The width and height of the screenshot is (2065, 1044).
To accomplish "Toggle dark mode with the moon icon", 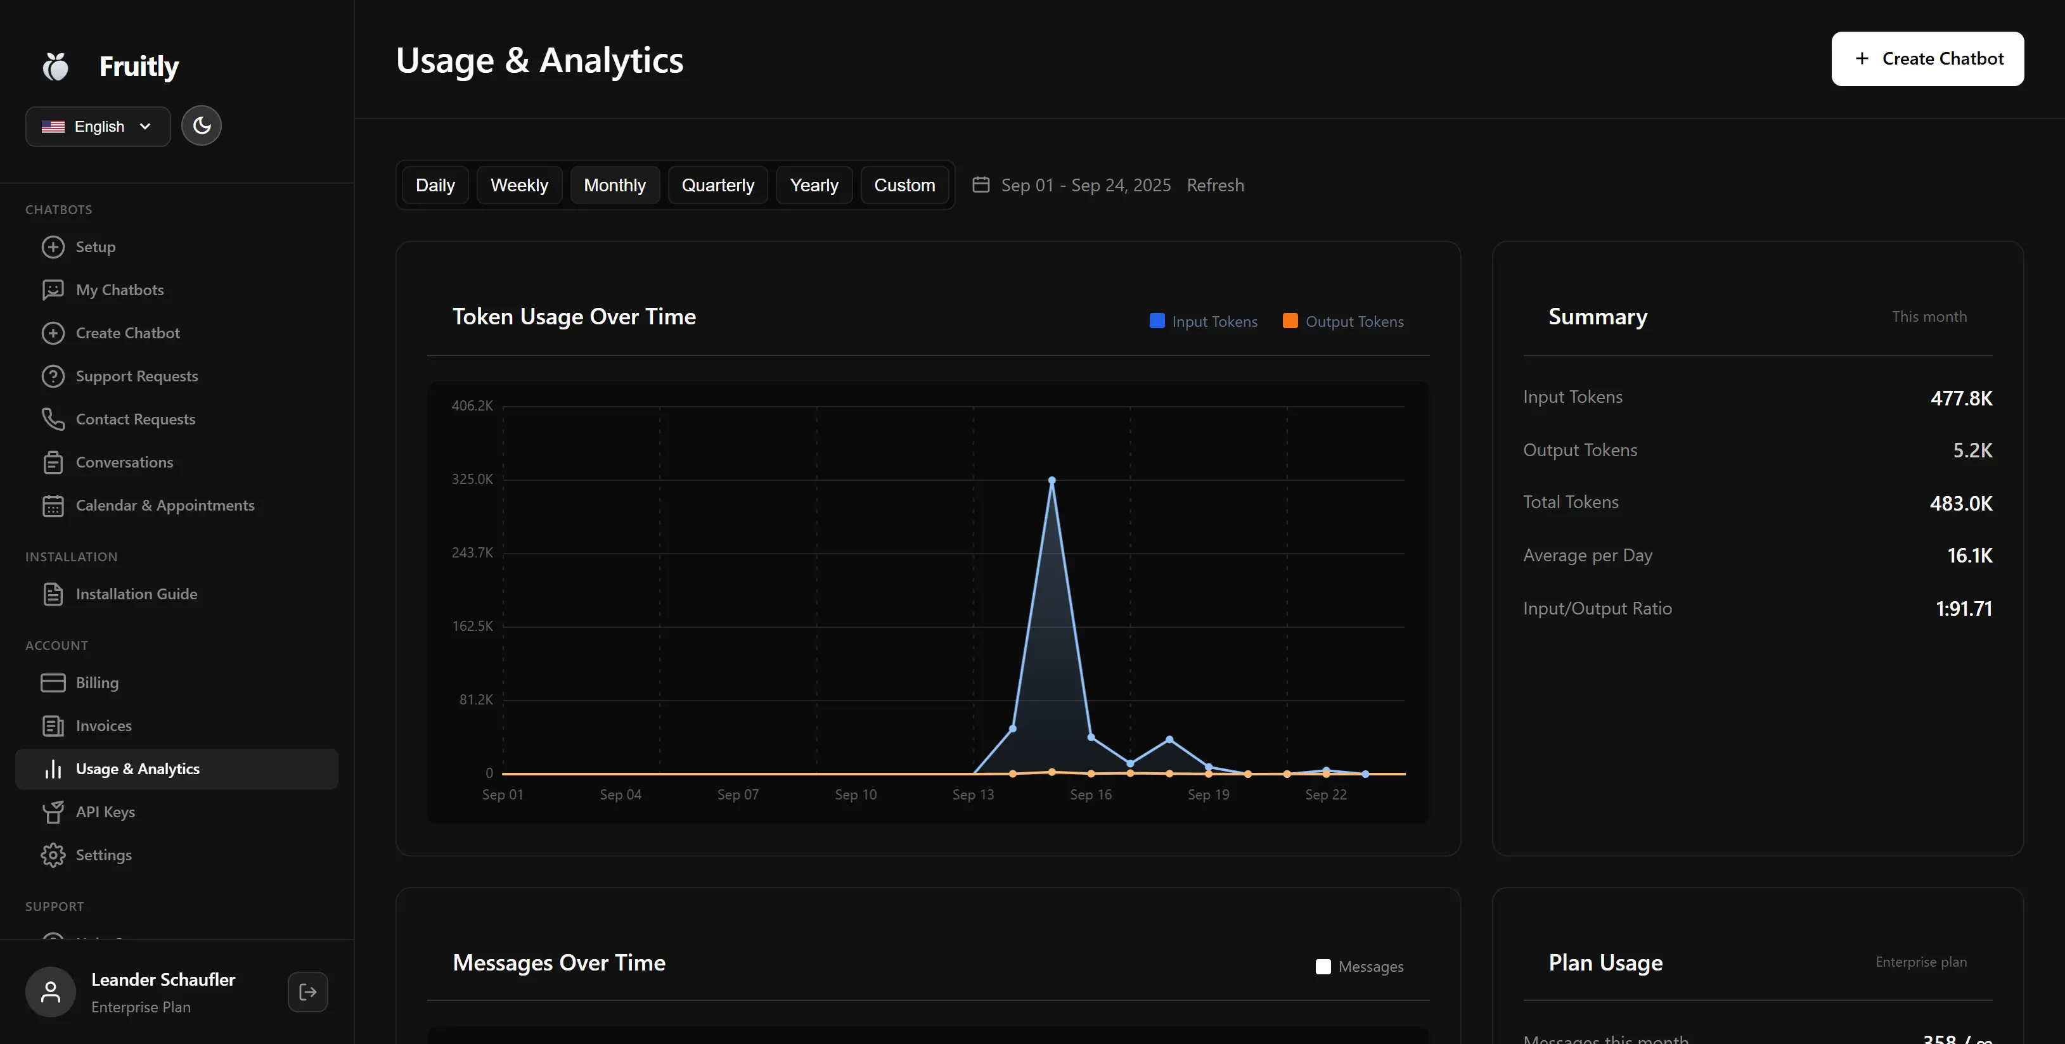I will coord(200,125).
